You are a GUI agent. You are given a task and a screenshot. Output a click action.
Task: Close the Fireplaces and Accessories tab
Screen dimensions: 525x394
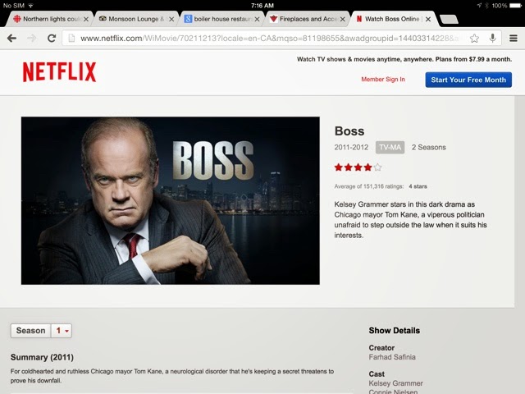[343, 20]
